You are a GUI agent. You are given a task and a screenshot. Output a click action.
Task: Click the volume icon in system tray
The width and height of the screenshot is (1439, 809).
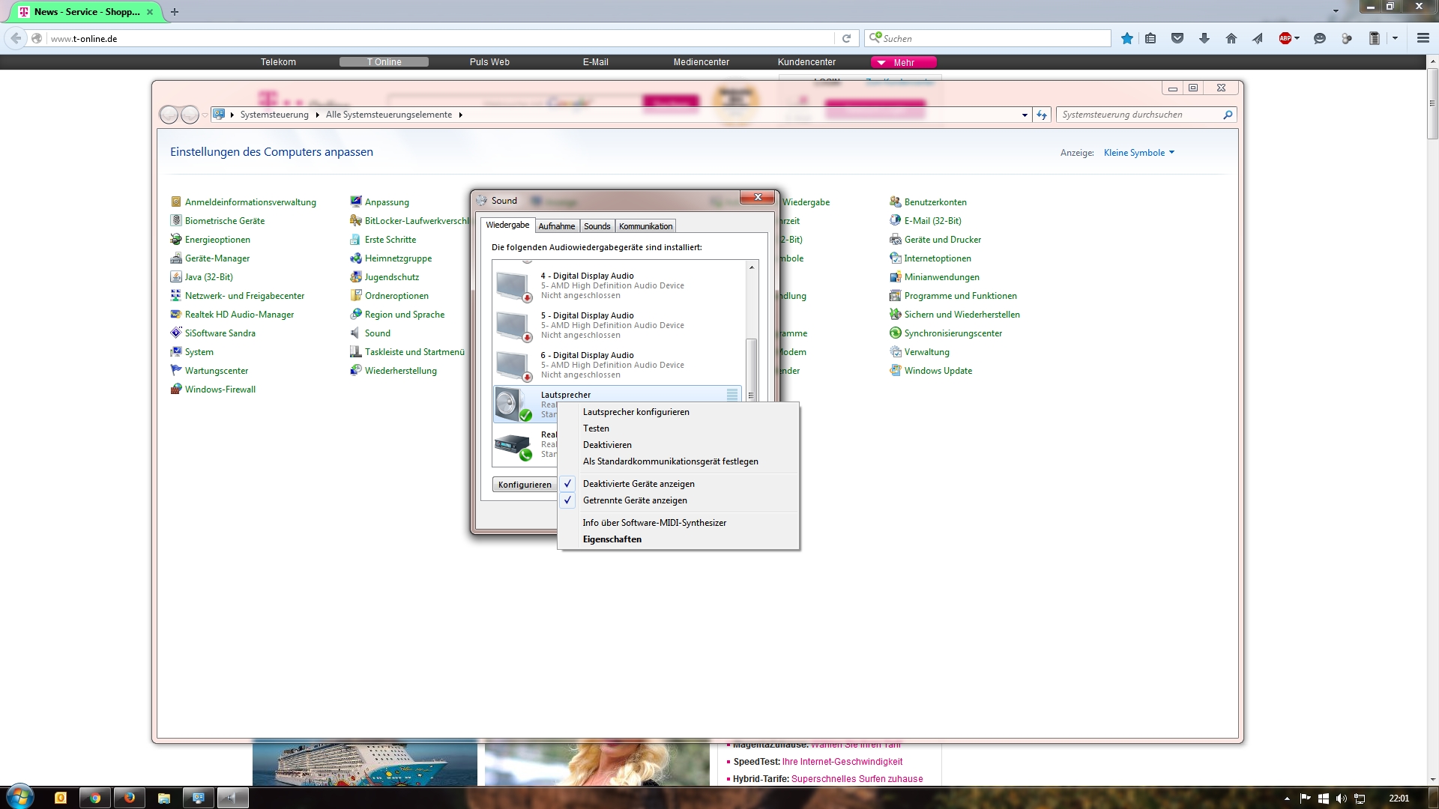click(x=1342, y=799)
